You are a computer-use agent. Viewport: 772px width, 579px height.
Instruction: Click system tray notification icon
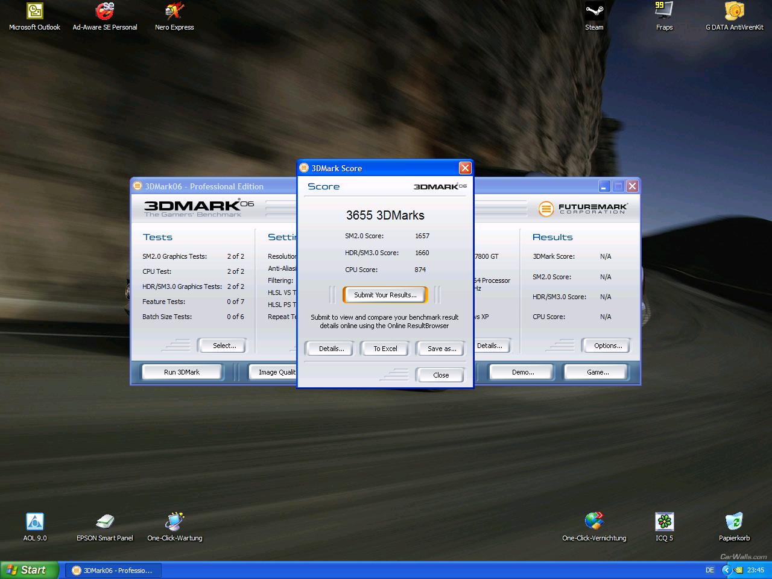coord(738,570)
